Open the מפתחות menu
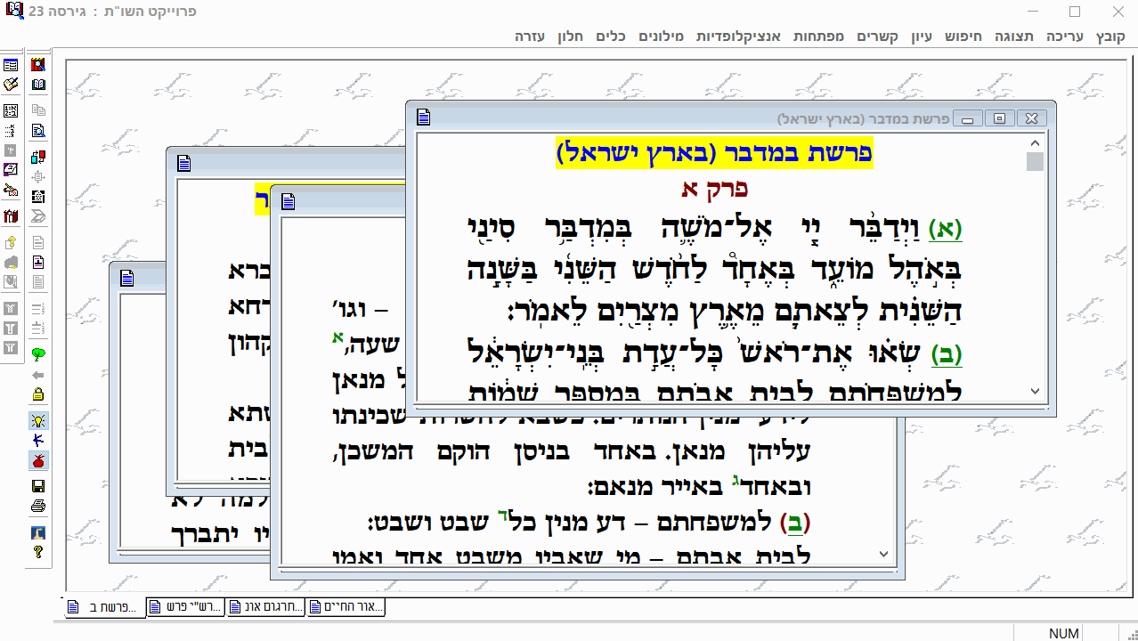This screenshot has height=641, width=1138. 817,37
